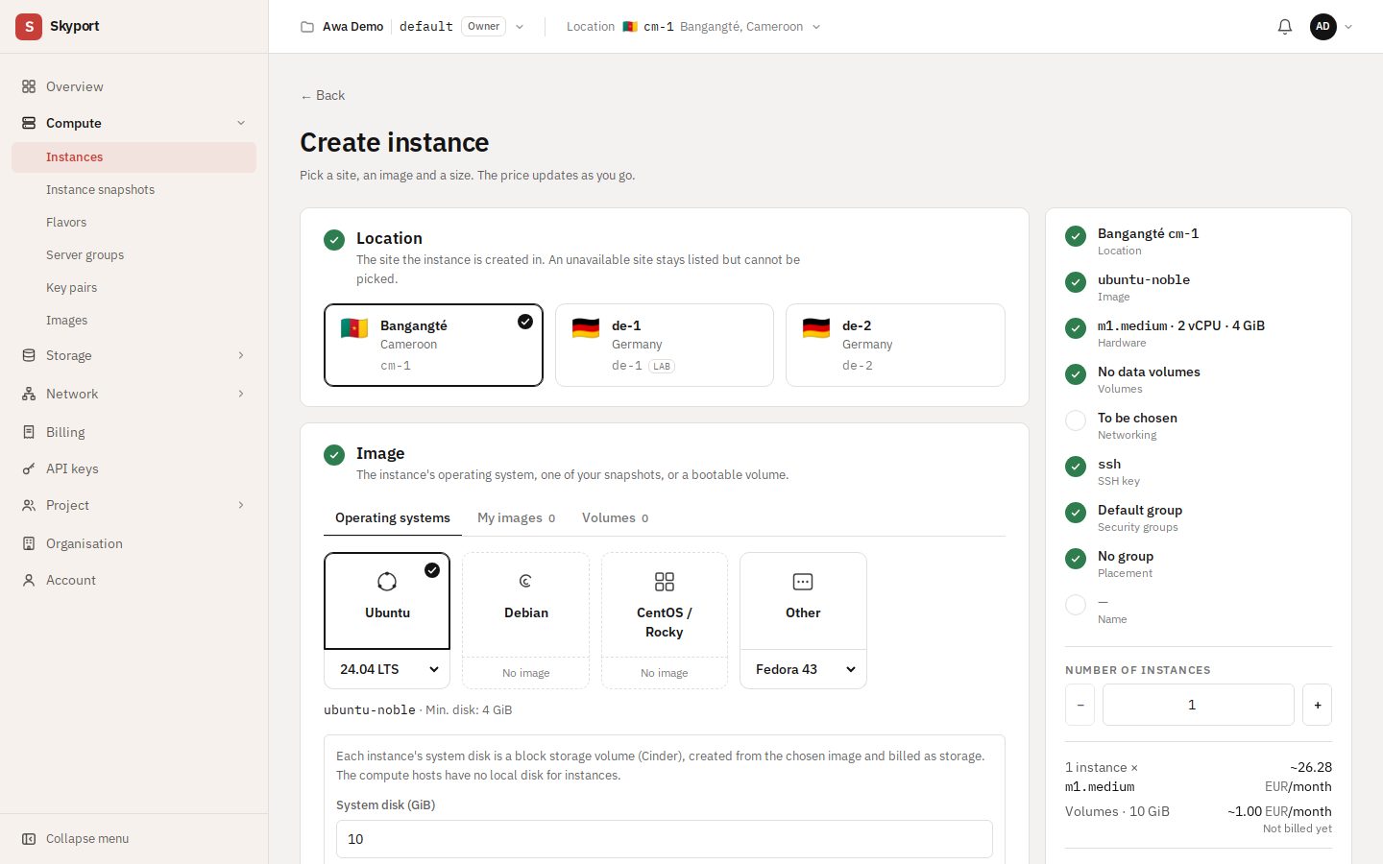Viewport: 1383px width, 864px height.
Task: Click the ~26.28 price value
Action: pos(1311,767)
